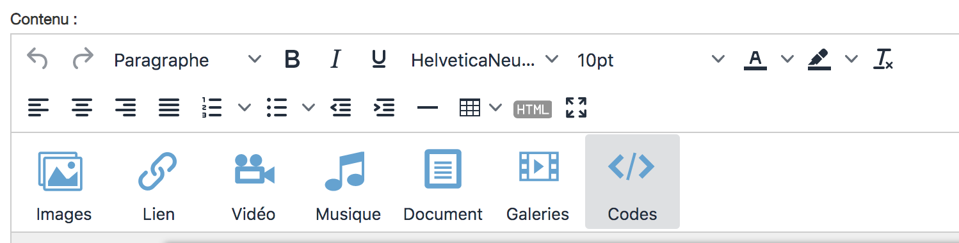959x243 pixels.
Task: Apply the text color (A) button
Action: tap(755, 59)
